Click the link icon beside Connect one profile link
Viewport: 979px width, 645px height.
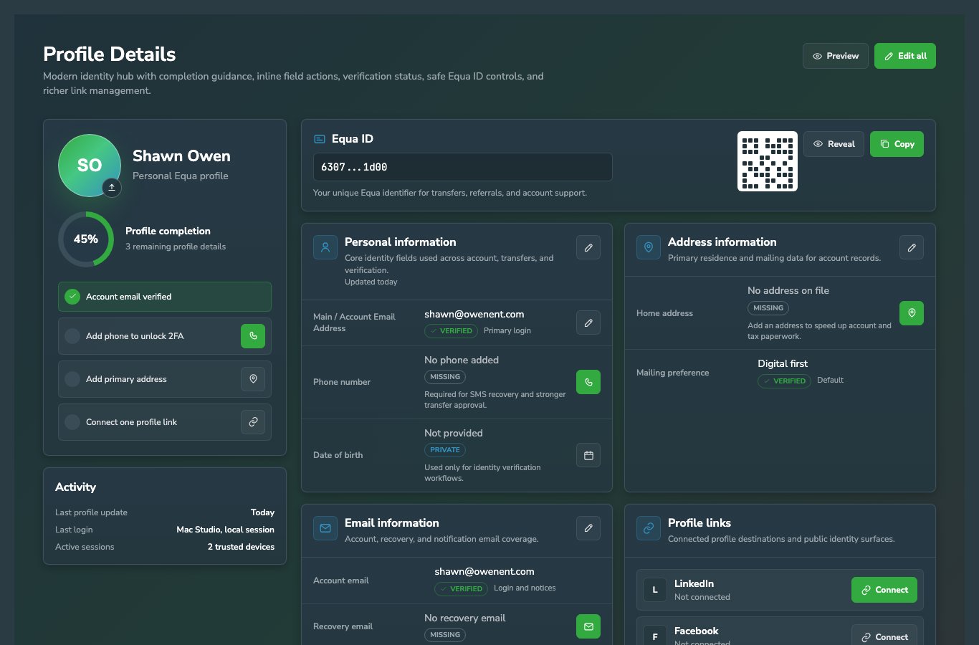(x=253, y=422)
